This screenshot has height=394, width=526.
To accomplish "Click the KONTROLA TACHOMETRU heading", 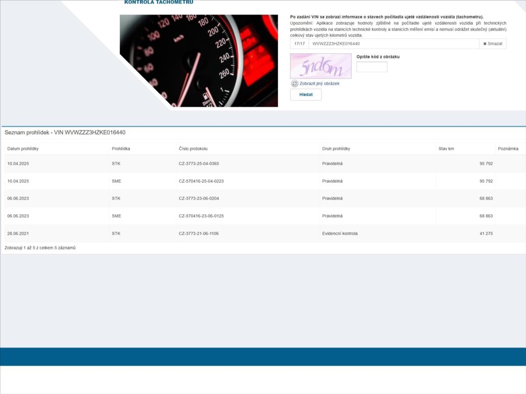I will pyautogui.click(x=159, y=2).
